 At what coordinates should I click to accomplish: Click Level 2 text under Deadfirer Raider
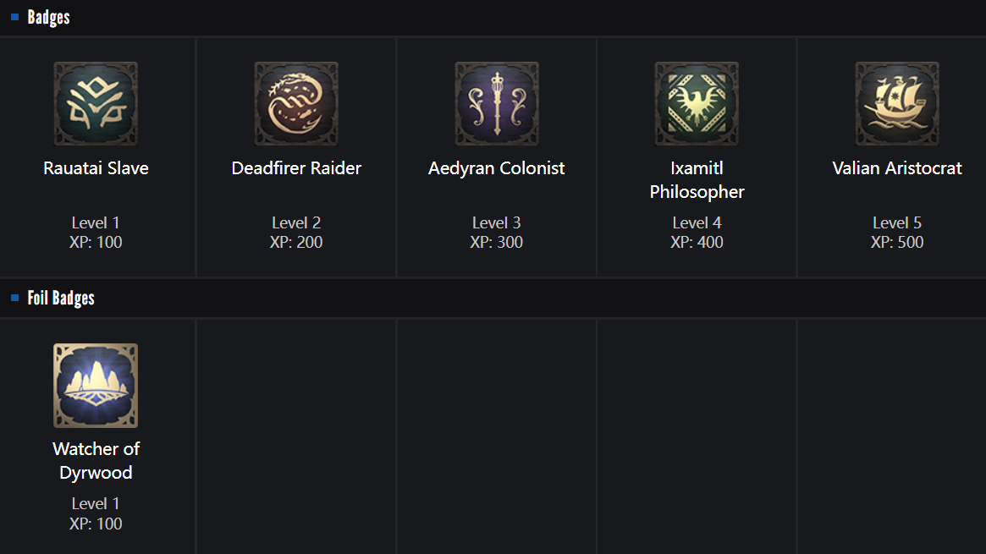296,223
